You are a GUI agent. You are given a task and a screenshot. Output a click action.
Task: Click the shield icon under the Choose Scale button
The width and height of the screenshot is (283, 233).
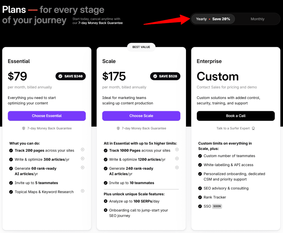tap(119, 128)
